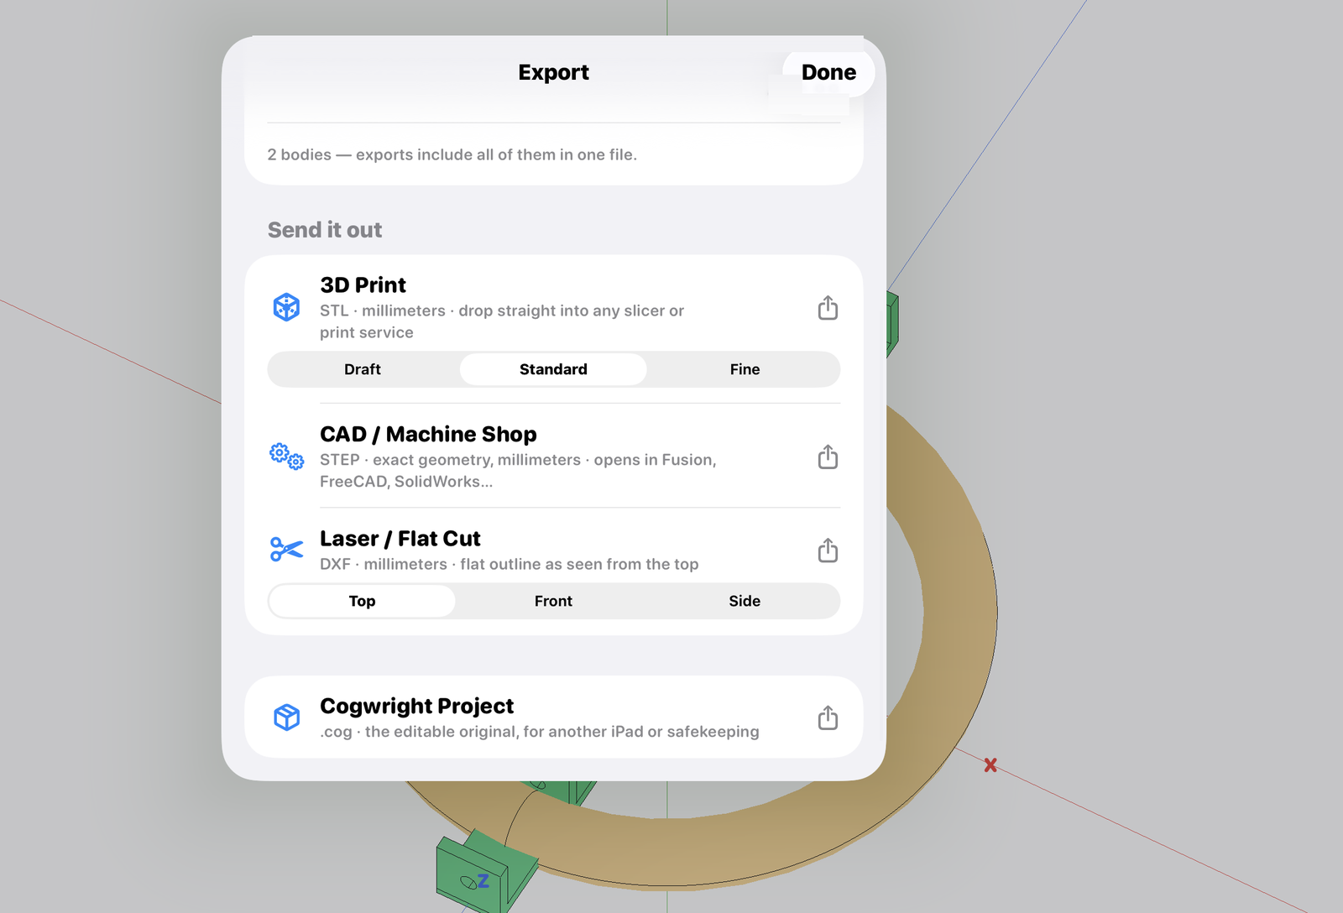Open the Laser / Flat Cut row
The width and height of the screenshot is (1343, 913).
point(554,550)
